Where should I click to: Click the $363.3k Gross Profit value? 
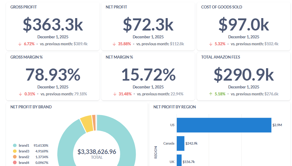click(x=53, y=25)
